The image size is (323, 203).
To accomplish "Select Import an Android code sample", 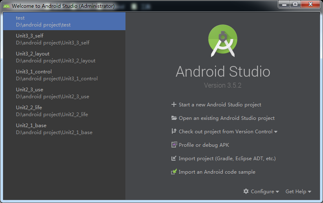I will 217,172.
